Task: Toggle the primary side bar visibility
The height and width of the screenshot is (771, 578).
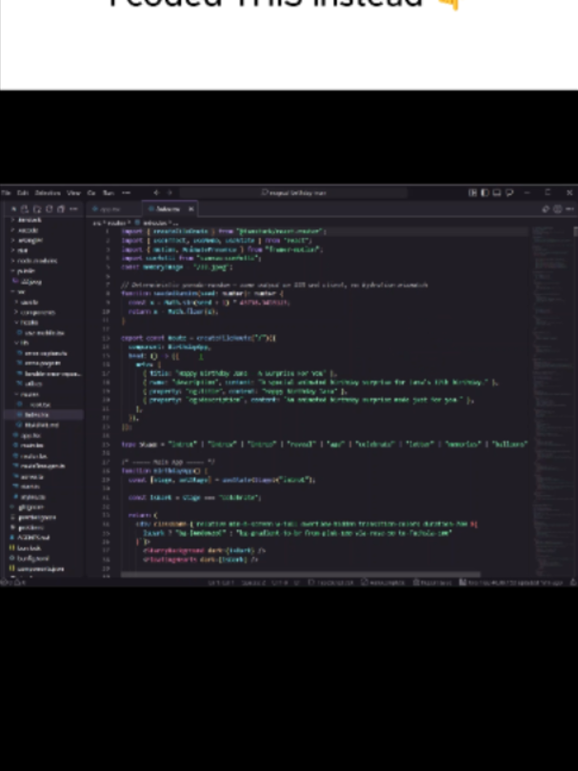Action: pos(485,192)
